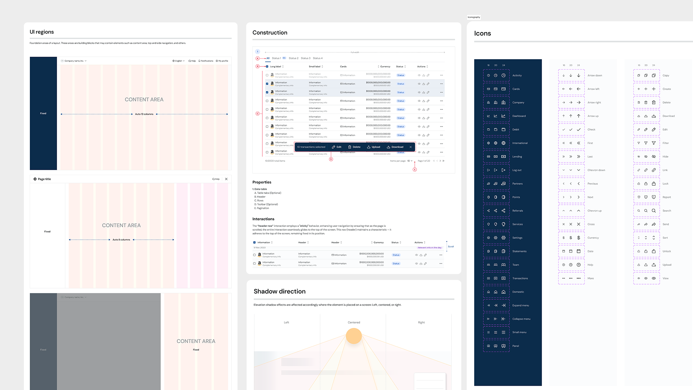693x390 pixels.
Task: Click the Search magnifier icon in the icon grid
Action: (646, 211)
